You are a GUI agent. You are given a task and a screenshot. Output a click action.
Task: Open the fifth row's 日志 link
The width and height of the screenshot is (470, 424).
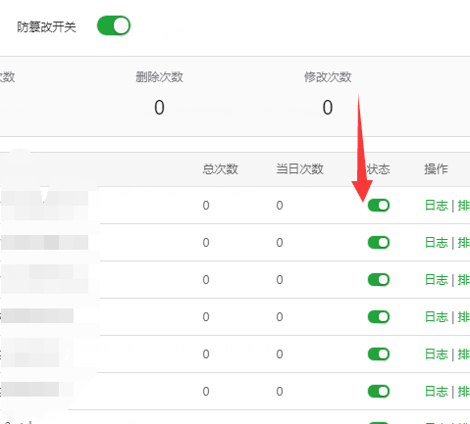[437, 353]
